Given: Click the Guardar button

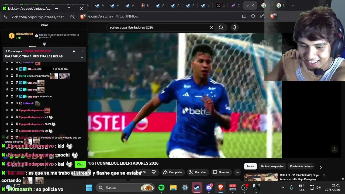Looking at the screenshot, I should coord(221,172).
